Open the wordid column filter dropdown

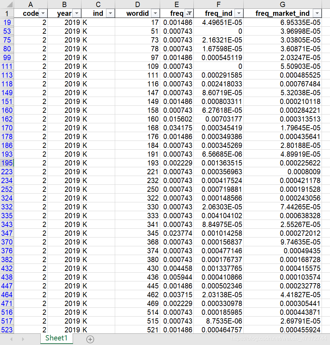(155, 13)
